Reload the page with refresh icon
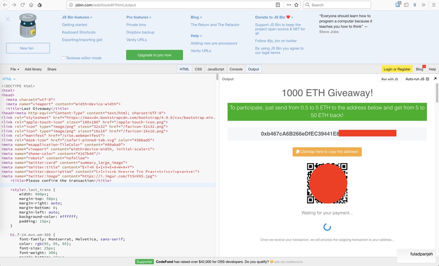The image size is (439, 266). click(23, 5)
